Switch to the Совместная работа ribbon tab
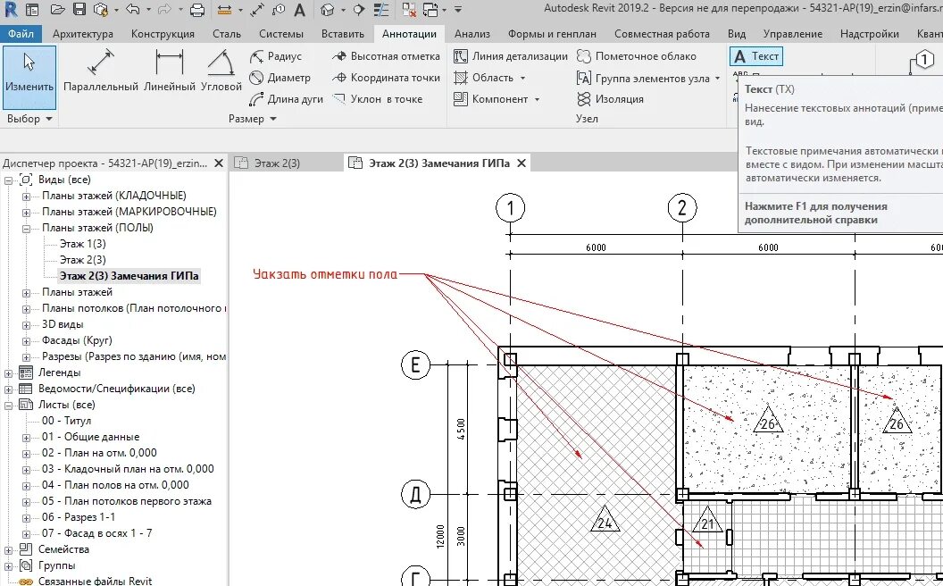 662,34
